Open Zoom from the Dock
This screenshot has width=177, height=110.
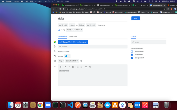pos(48,105)
